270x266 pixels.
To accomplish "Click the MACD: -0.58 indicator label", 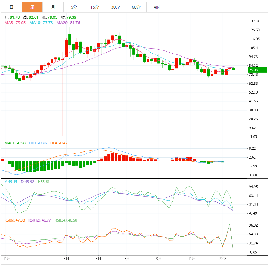I will pos(15,143).
